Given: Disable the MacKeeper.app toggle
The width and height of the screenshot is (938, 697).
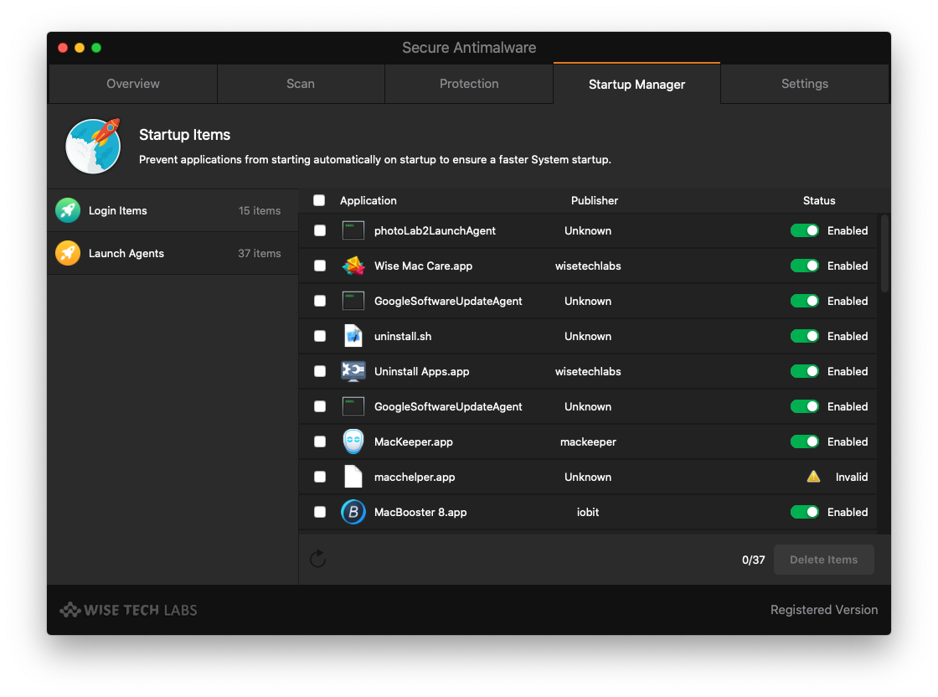Looking at the screenshot, I should click(804, 441).
